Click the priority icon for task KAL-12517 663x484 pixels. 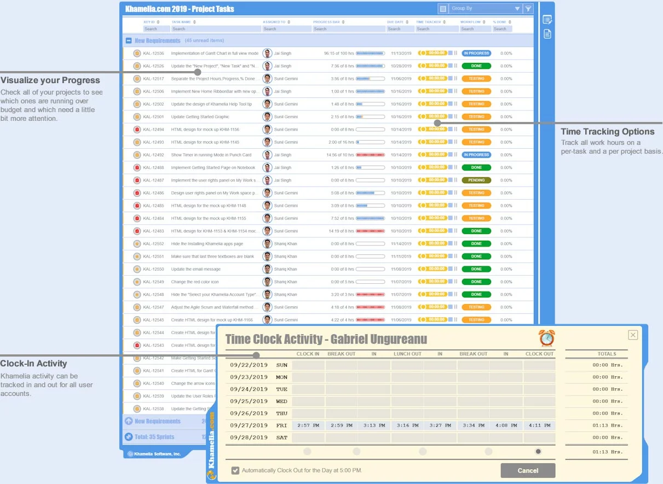coord(137,79)
